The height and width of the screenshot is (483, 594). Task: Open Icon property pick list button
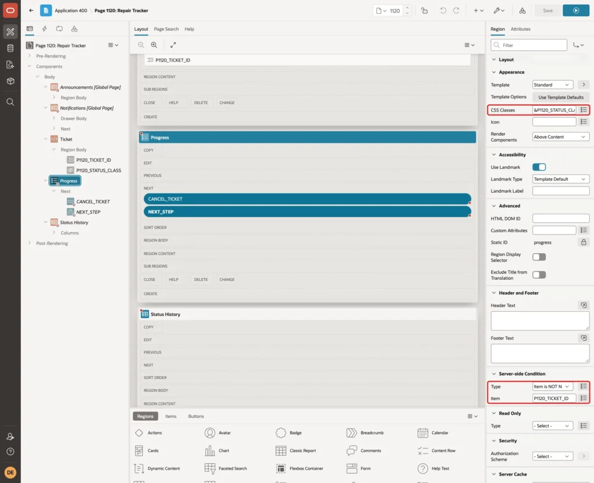[584, 122]
